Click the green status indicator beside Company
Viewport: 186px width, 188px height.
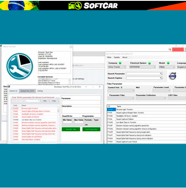pyautogui.click(x=120, y=63)
